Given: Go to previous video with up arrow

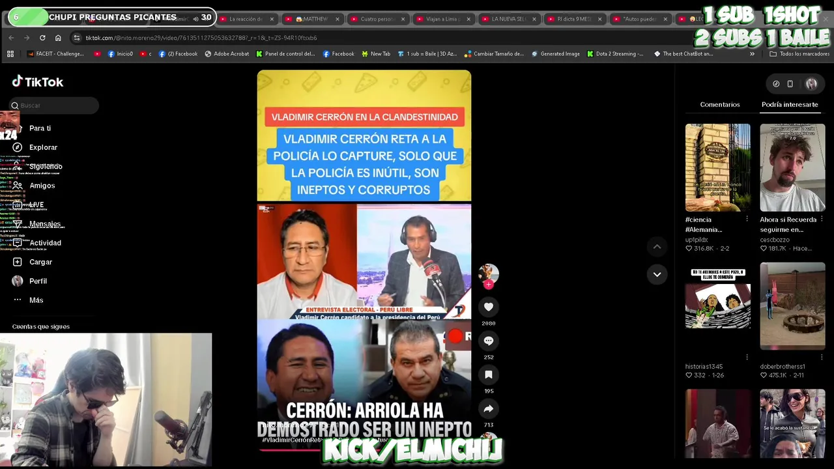Looking at the screenshot, I should pyautogui.click(x=657, y=246).
